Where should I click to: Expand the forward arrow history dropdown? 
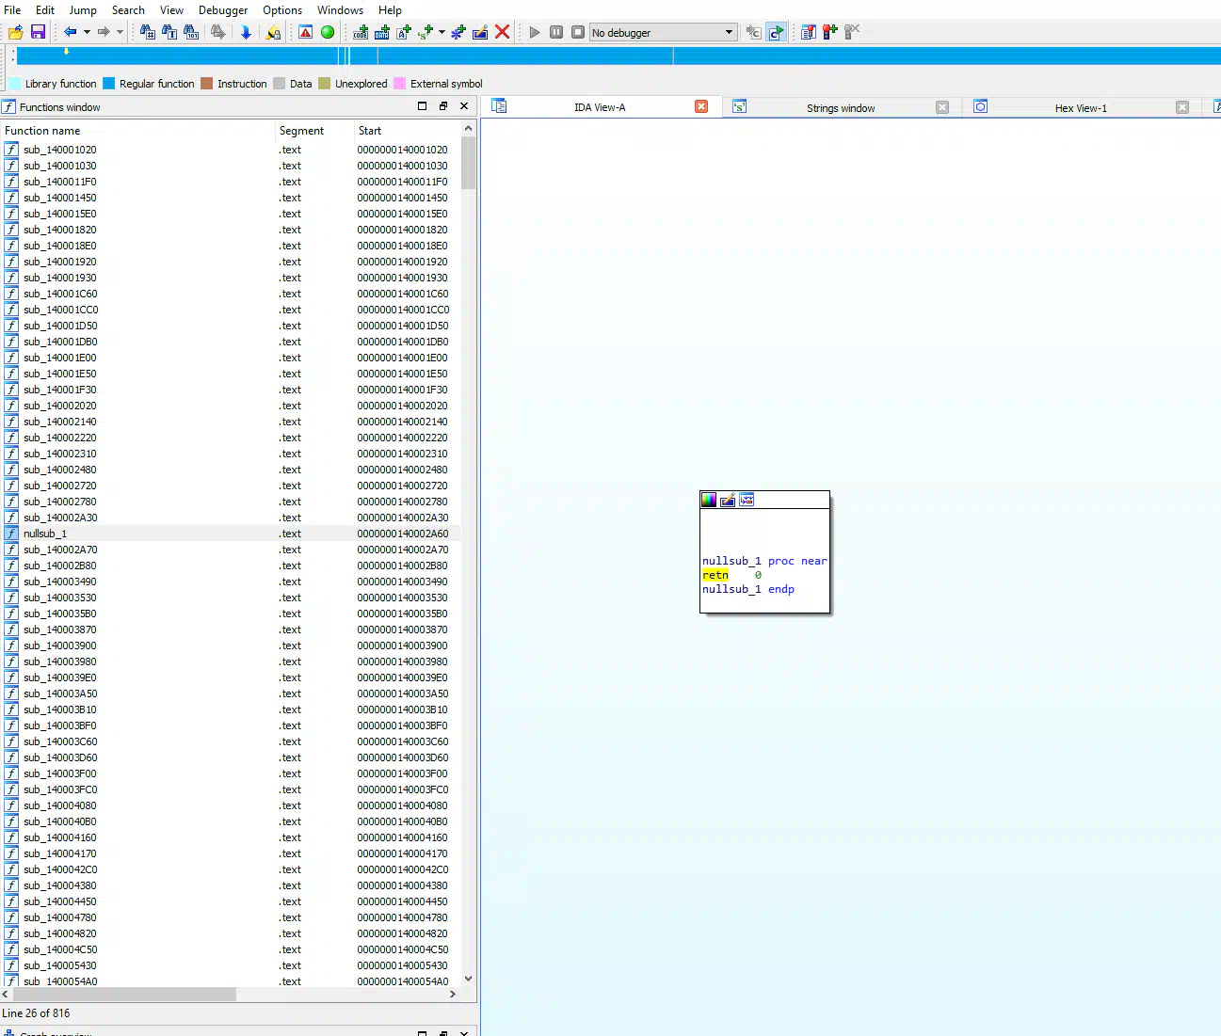[120, 32]
